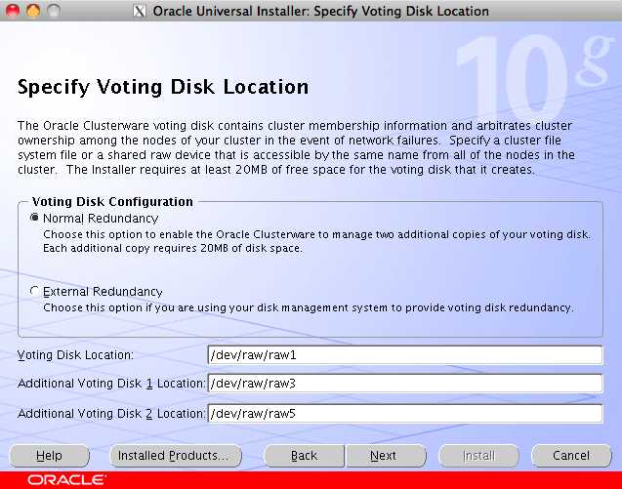The width and height of the screenshot is (622, 489).
Task: Go Back to the previous step
Action: (305, 456)
